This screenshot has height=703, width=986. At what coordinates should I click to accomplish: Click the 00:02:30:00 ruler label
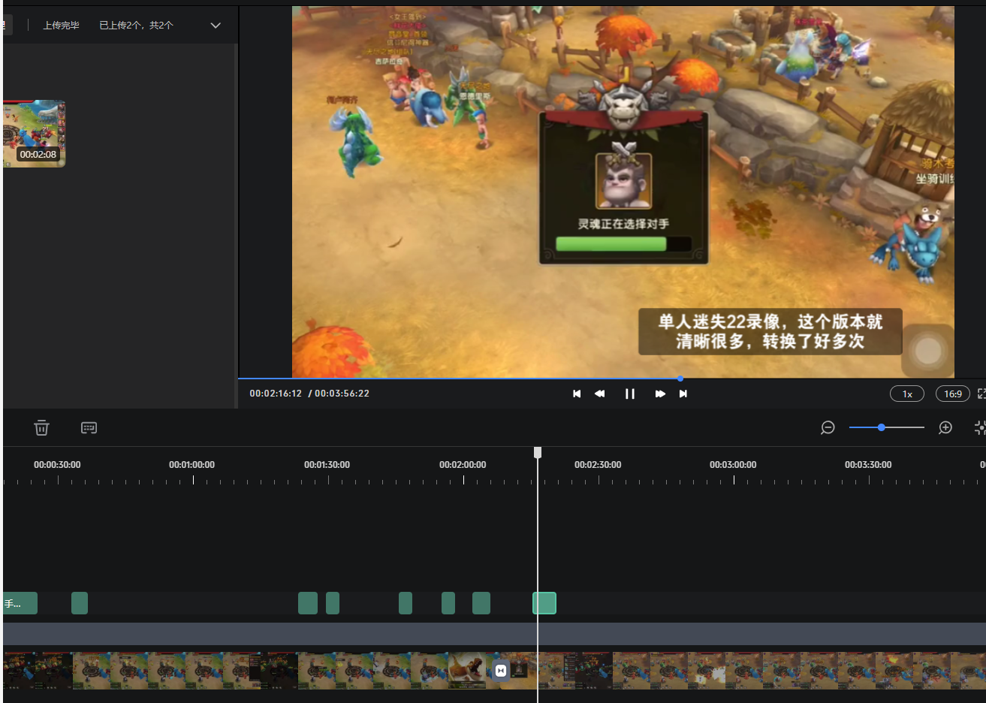598,465
